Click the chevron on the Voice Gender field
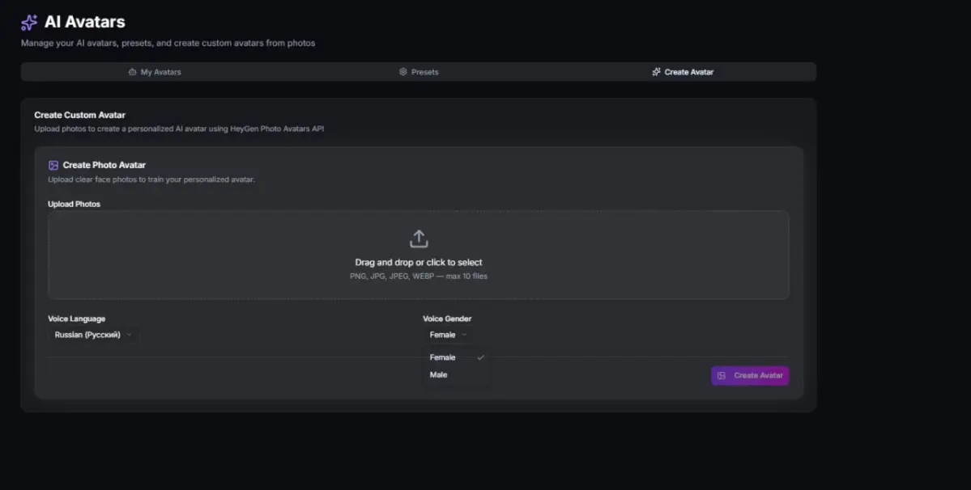 click(463, 334)
